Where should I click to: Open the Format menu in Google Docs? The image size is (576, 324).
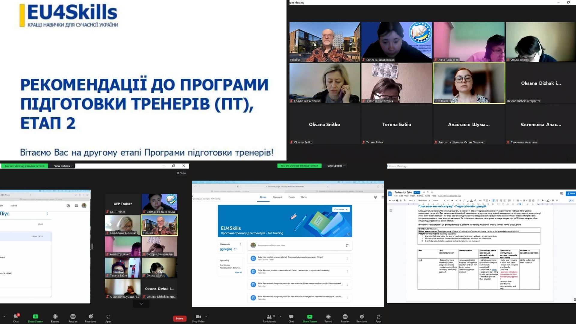(420, 196)
